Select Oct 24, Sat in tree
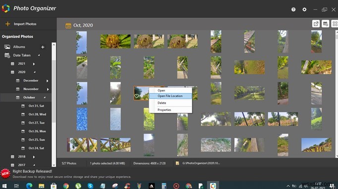The width and height of the screenshot is (338, 189). tap(36, 148)
